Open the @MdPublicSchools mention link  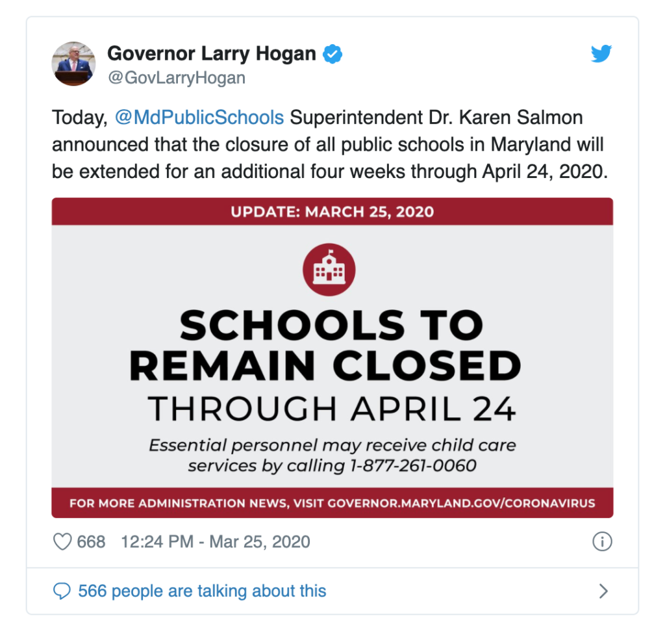tap(199, 118)
